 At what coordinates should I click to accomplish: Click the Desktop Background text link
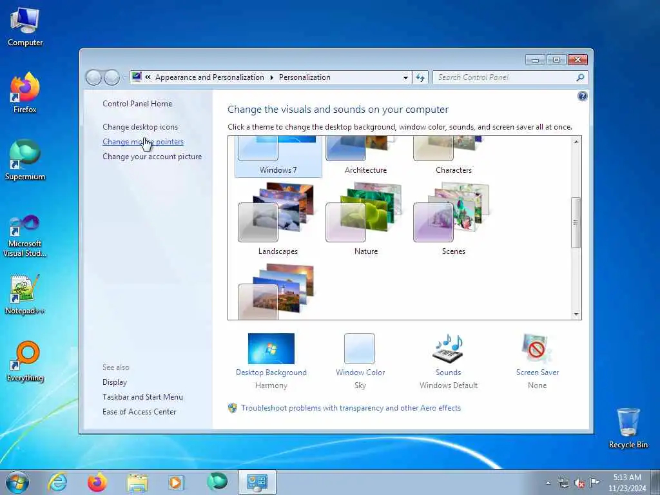(271, 373)
